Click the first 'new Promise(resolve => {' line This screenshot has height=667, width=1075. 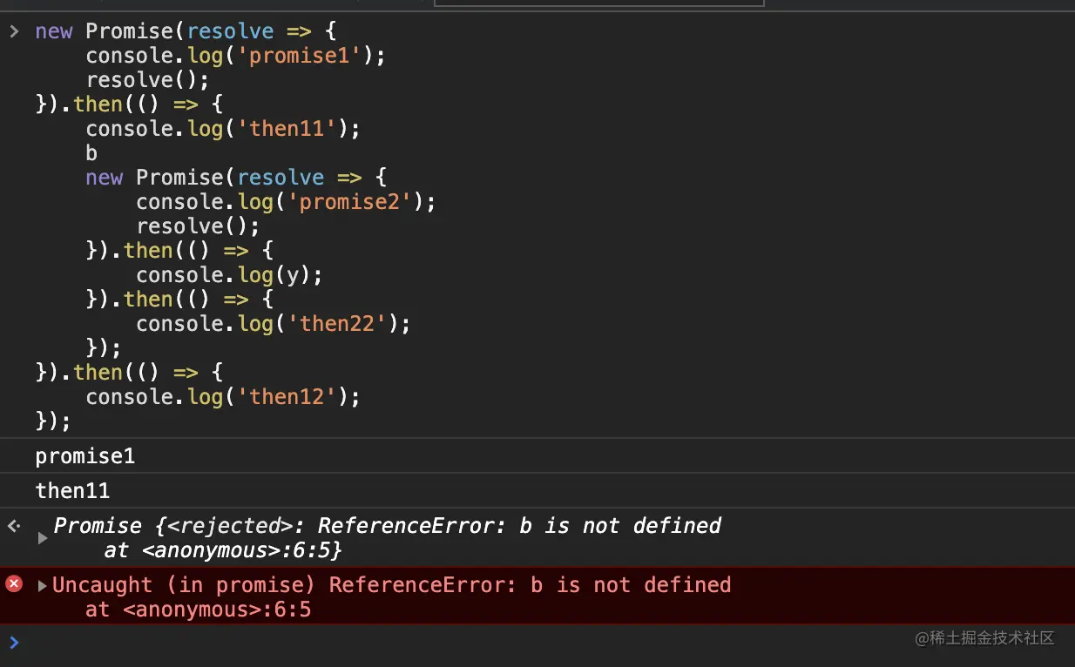pyautogui.click(x=186, y=31)
